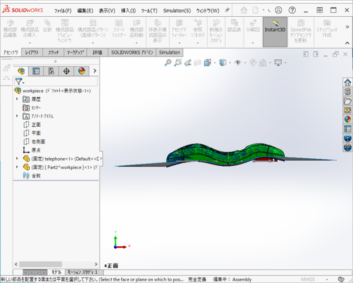The height and width of the screenshot is (283, 353).
Task: Open SOLIDWORKS Resources home icon in task pane
Action: [x=347, y=82]
